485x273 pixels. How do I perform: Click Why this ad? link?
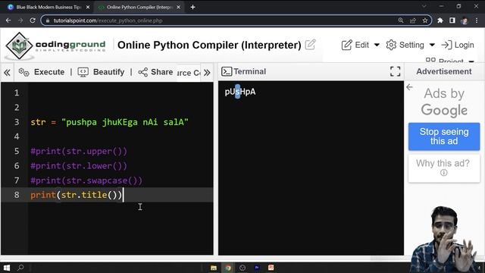pos(444,168)
